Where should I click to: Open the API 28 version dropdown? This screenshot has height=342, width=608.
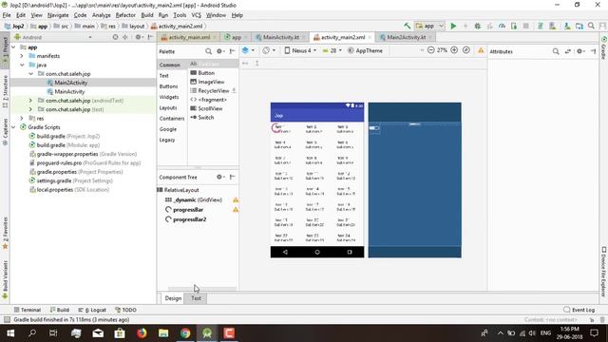[x=332, y=50]
